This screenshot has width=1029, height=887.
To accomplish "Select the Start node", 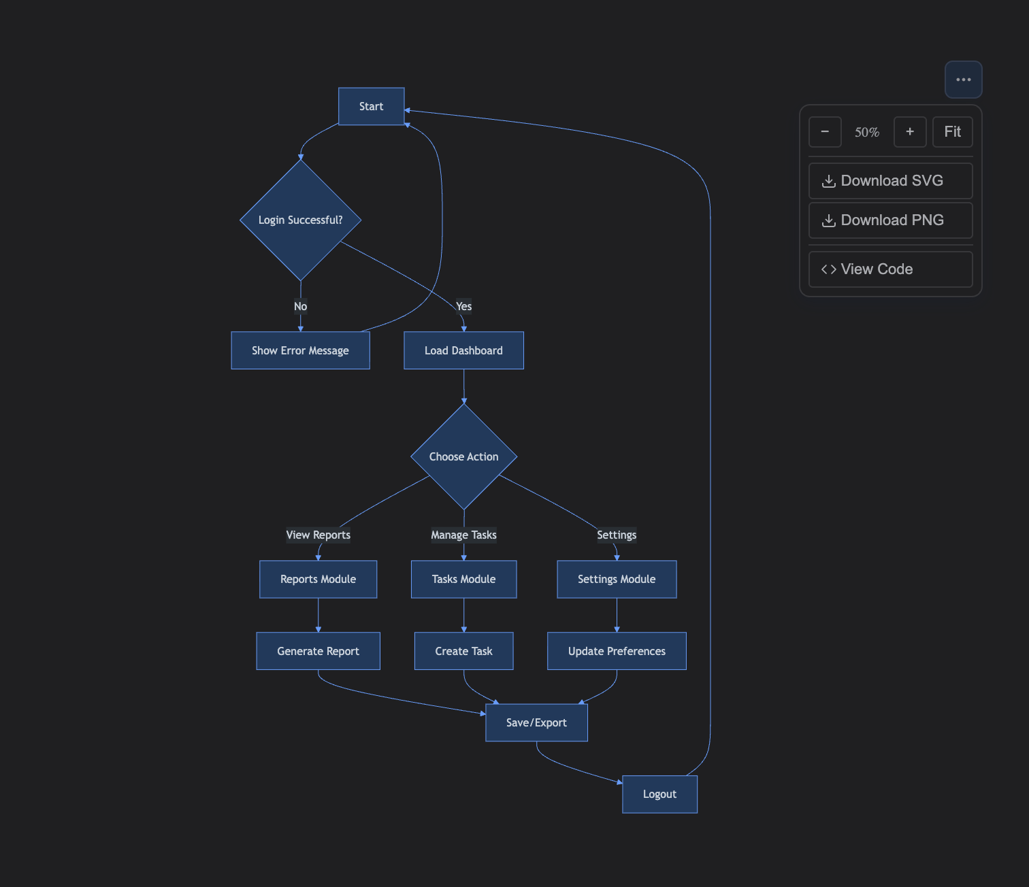I will click(x=372, y=106).
